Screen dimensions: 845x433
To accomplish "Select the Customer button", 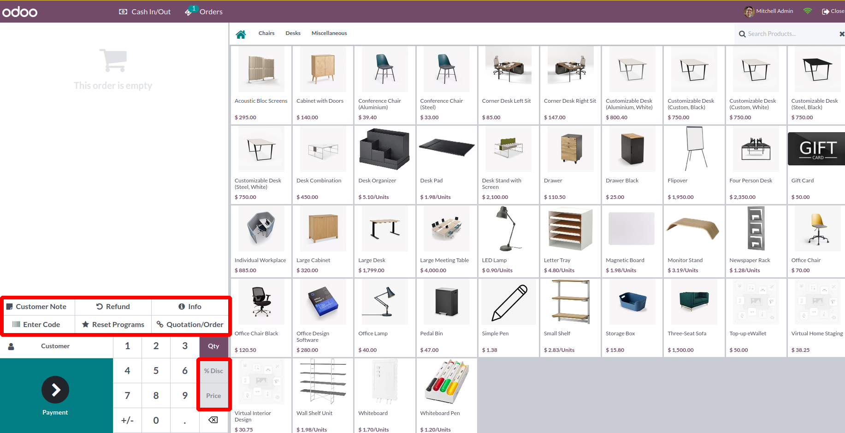I will (x=56, y=346).
